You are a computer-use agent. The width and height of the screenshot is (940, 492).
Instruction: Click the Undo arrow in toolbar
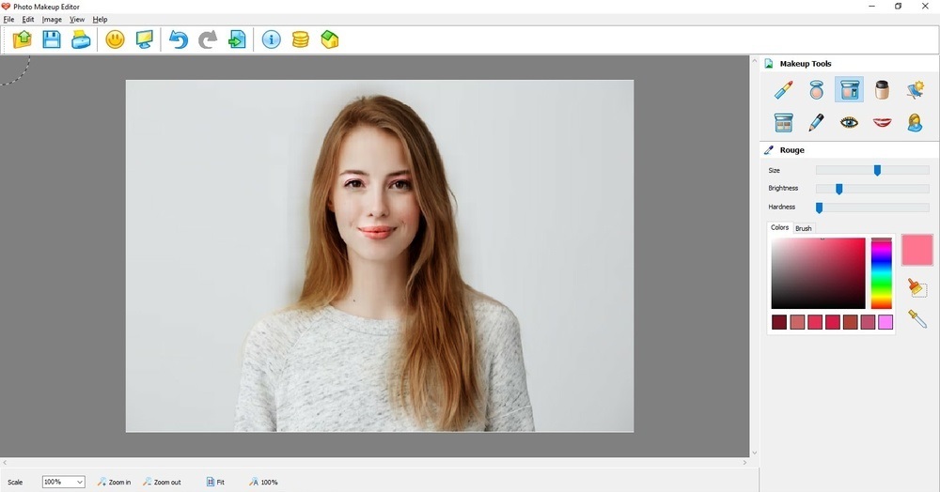pos(178,39)
